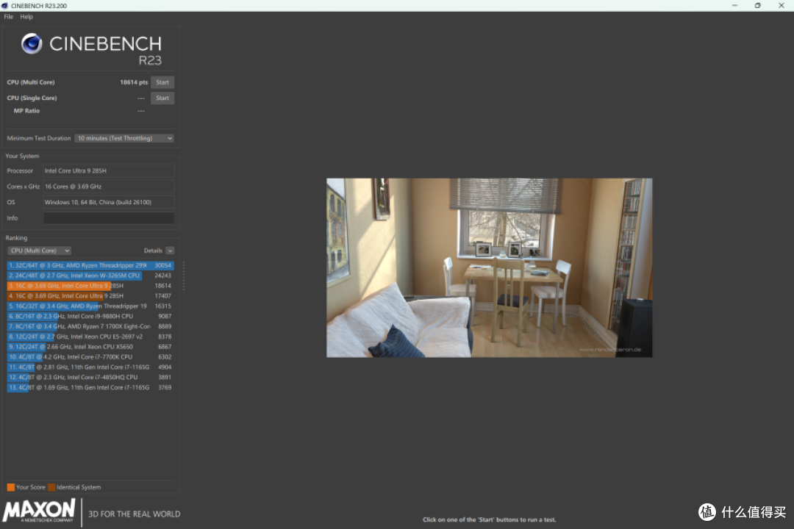Screen dimensions: 794x529
Task: Close the Cinebench window
Action: pos(781,6)
